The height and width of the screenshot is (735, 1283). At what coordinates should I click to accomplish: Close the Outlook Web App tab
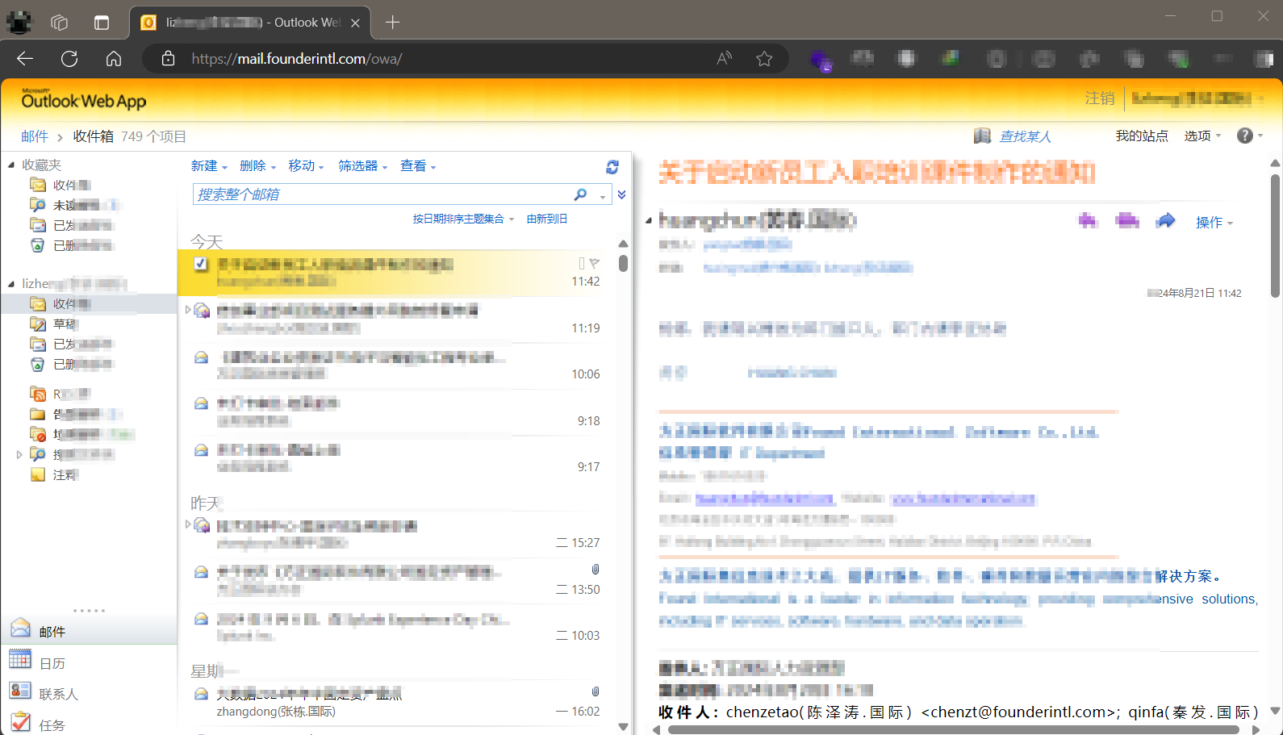pyautogui.click(x=355, y=23)
